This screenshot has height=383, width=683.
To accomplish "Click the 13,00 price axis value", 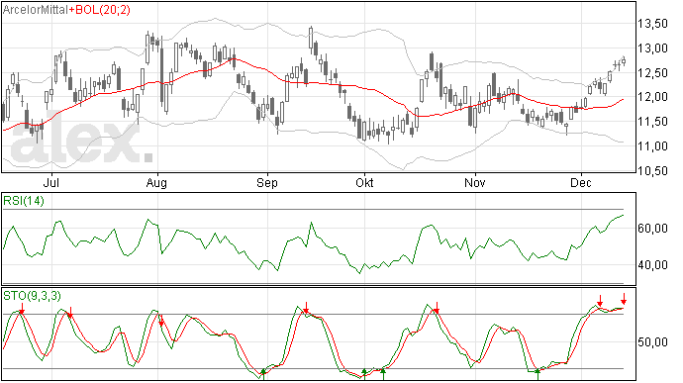I will 652,48.
